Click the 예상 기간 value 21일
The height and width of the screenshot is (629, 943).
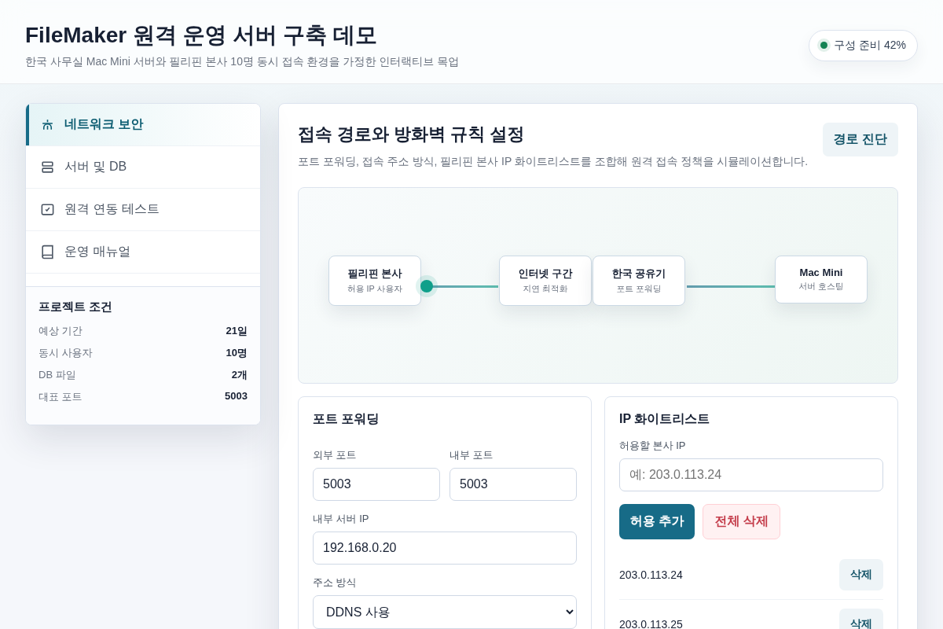coord(237,331)
